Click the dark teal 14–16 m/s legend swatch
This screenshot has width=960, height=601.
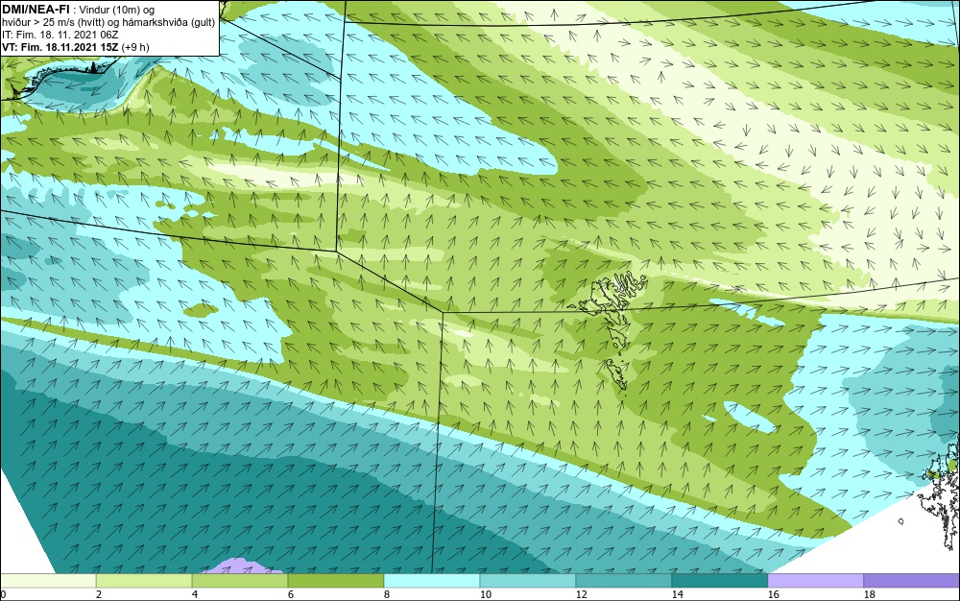pos(719,580)
